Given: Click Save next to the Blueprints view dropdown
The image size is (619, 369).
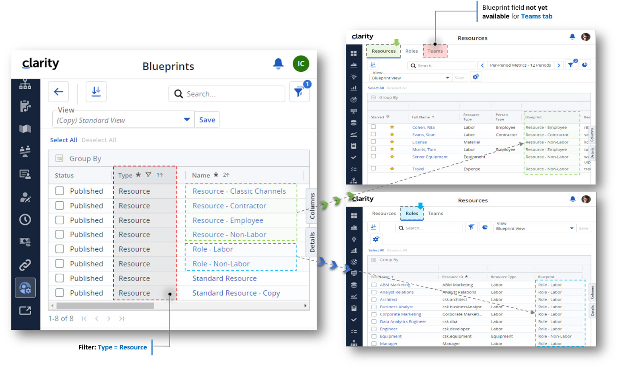Looking at the screenshot, I should pyautogui.click(x=207, y=120).
